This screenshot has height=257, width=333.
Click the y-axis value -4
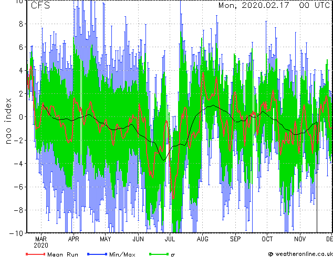click(x=18, y=164)
